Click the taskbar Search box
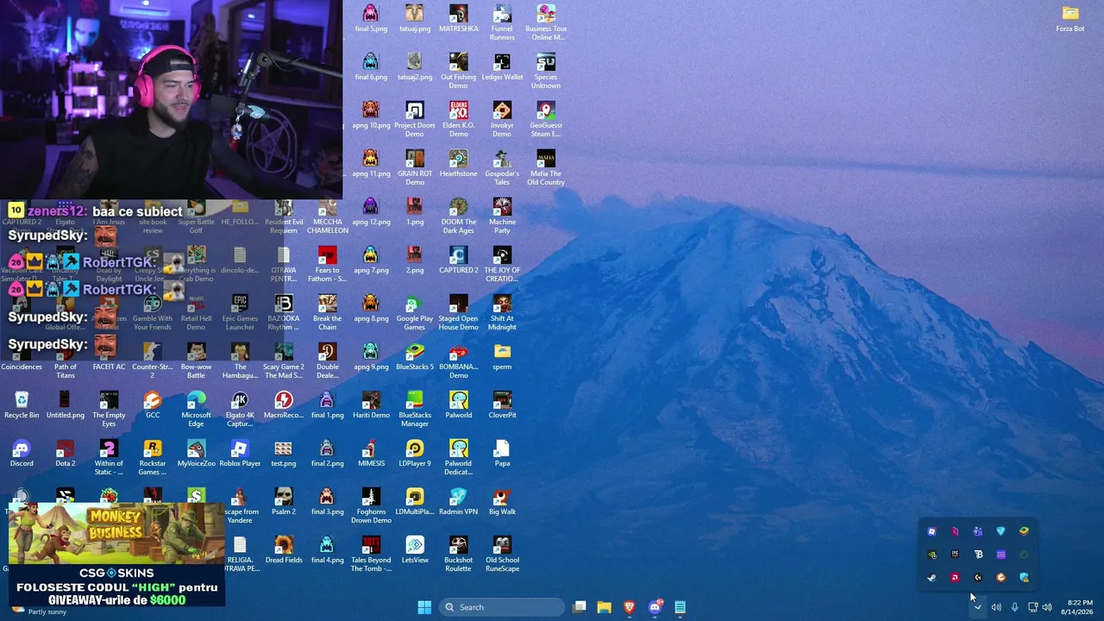 pos(501,607)
